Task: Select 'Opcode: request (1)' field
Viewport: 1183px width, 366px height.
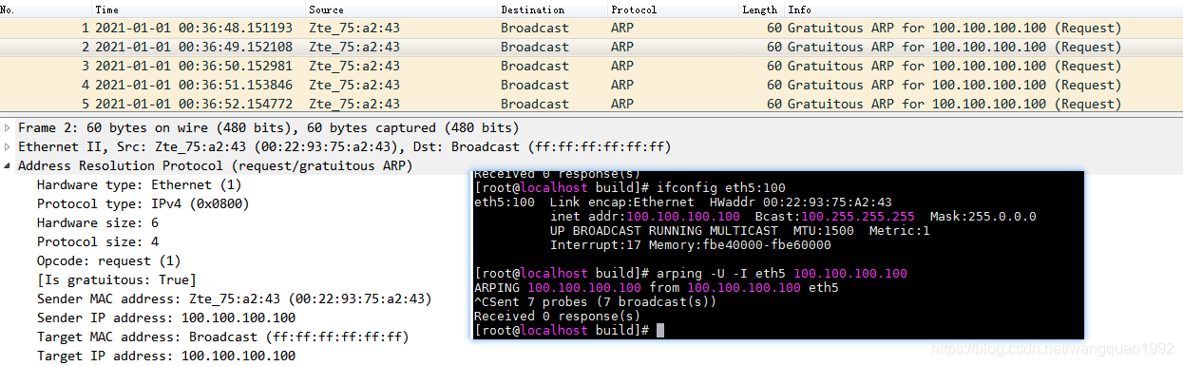Action: coord(108,261)
